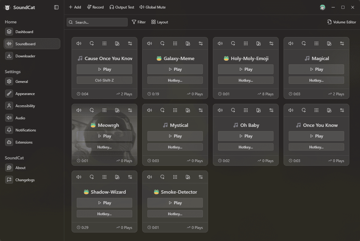Screen dimensions: 360x241
Task: Toggle Global Mute
Action: point(153,7)
